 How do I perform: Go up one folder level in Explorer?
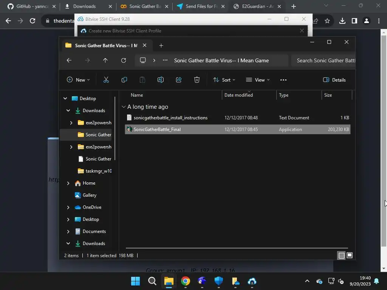click(105, 60)
